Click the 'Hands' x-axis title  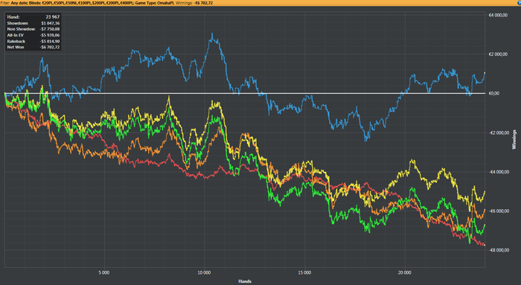[x=245, y=282]
